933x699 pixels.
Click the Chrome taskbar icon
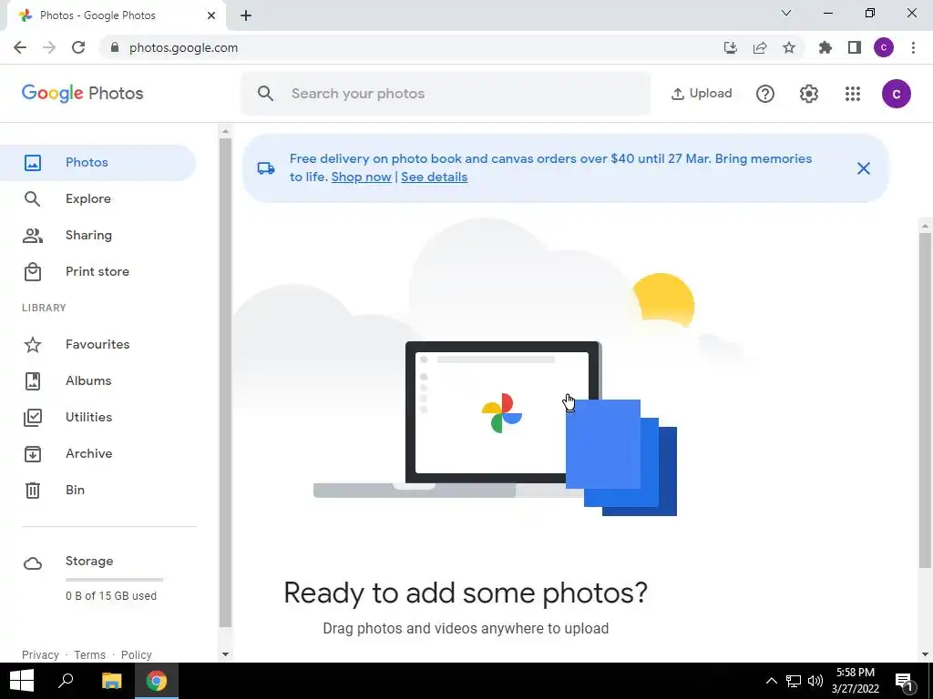[157, 681]
